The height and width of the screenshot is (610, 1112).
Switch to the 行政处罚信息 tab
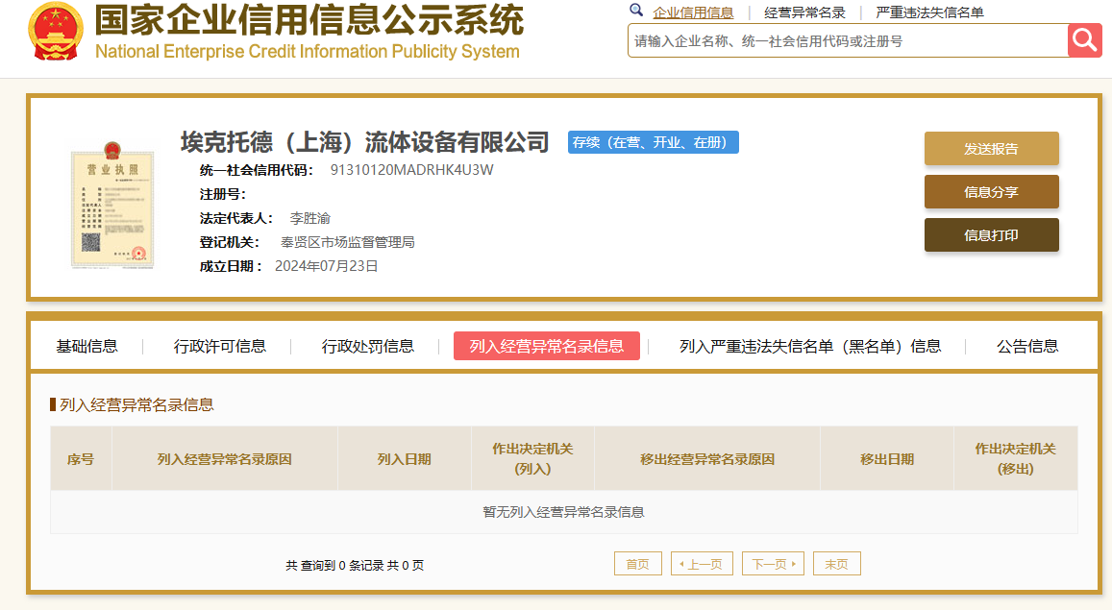(x=367, y=347)
